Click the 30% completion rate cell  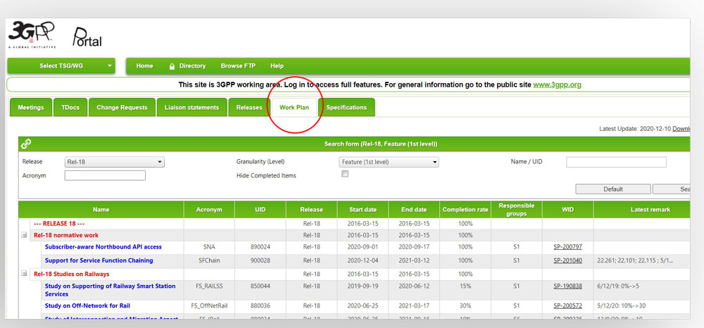465,305
